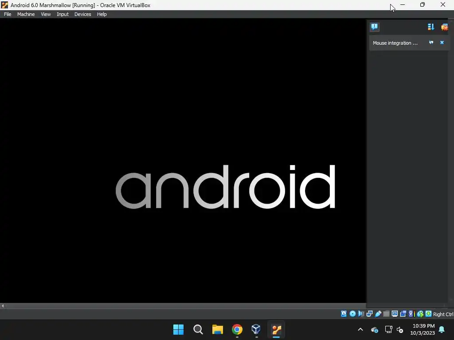Click the horizontal scrollbar left arrow

tap(3, 306)
